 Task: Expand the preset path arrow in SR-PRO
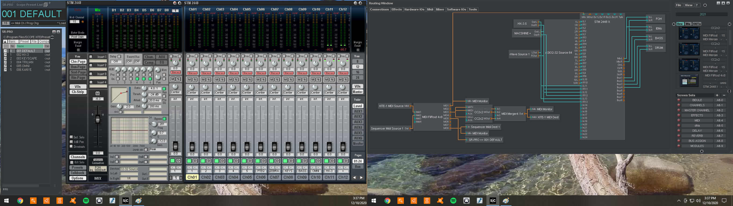coord(52,37)
